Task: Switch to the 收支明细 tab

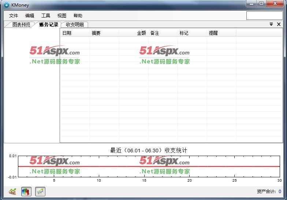Action: (x=75, y=25)
